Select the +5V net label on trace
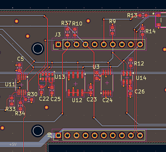 (x=13, y=144)
